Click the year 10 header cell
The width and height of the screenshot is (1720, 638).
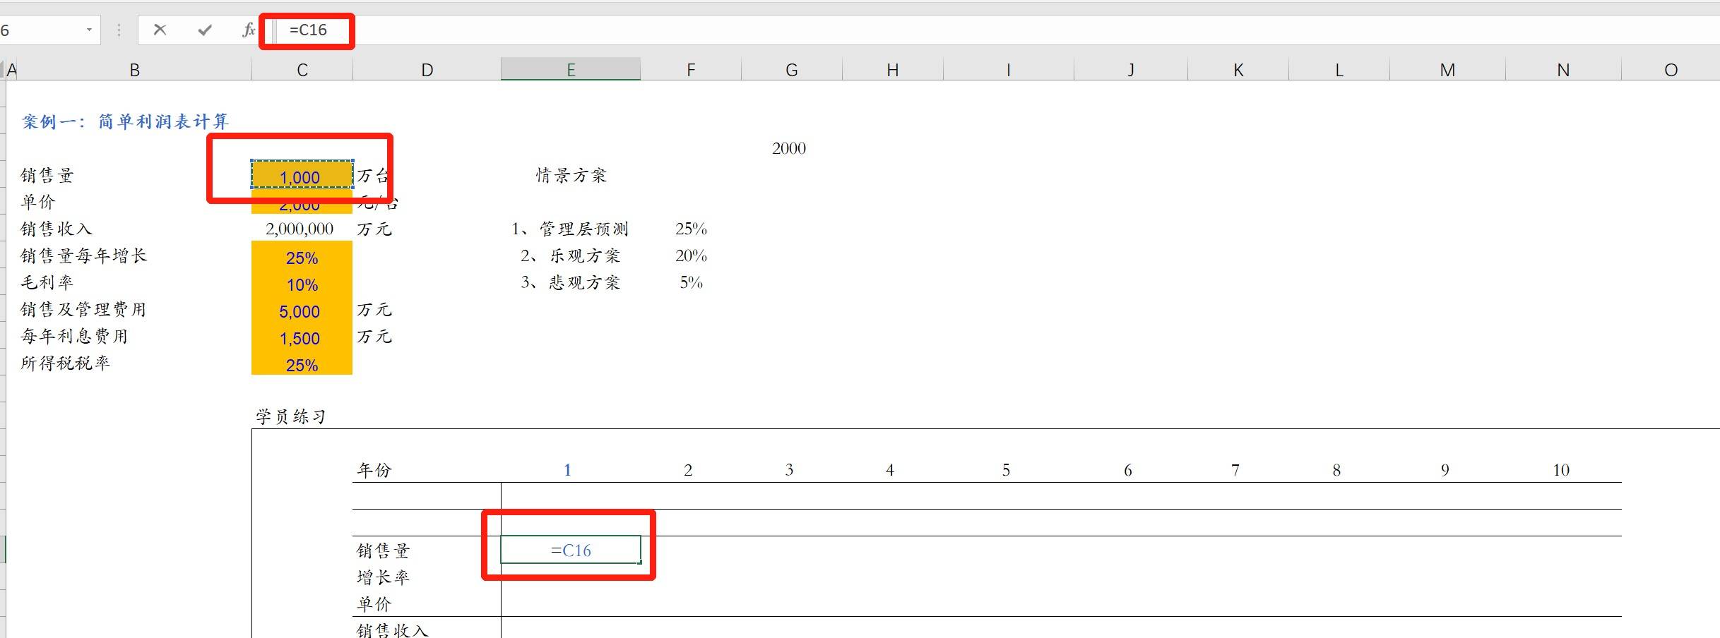[1561, 470]
